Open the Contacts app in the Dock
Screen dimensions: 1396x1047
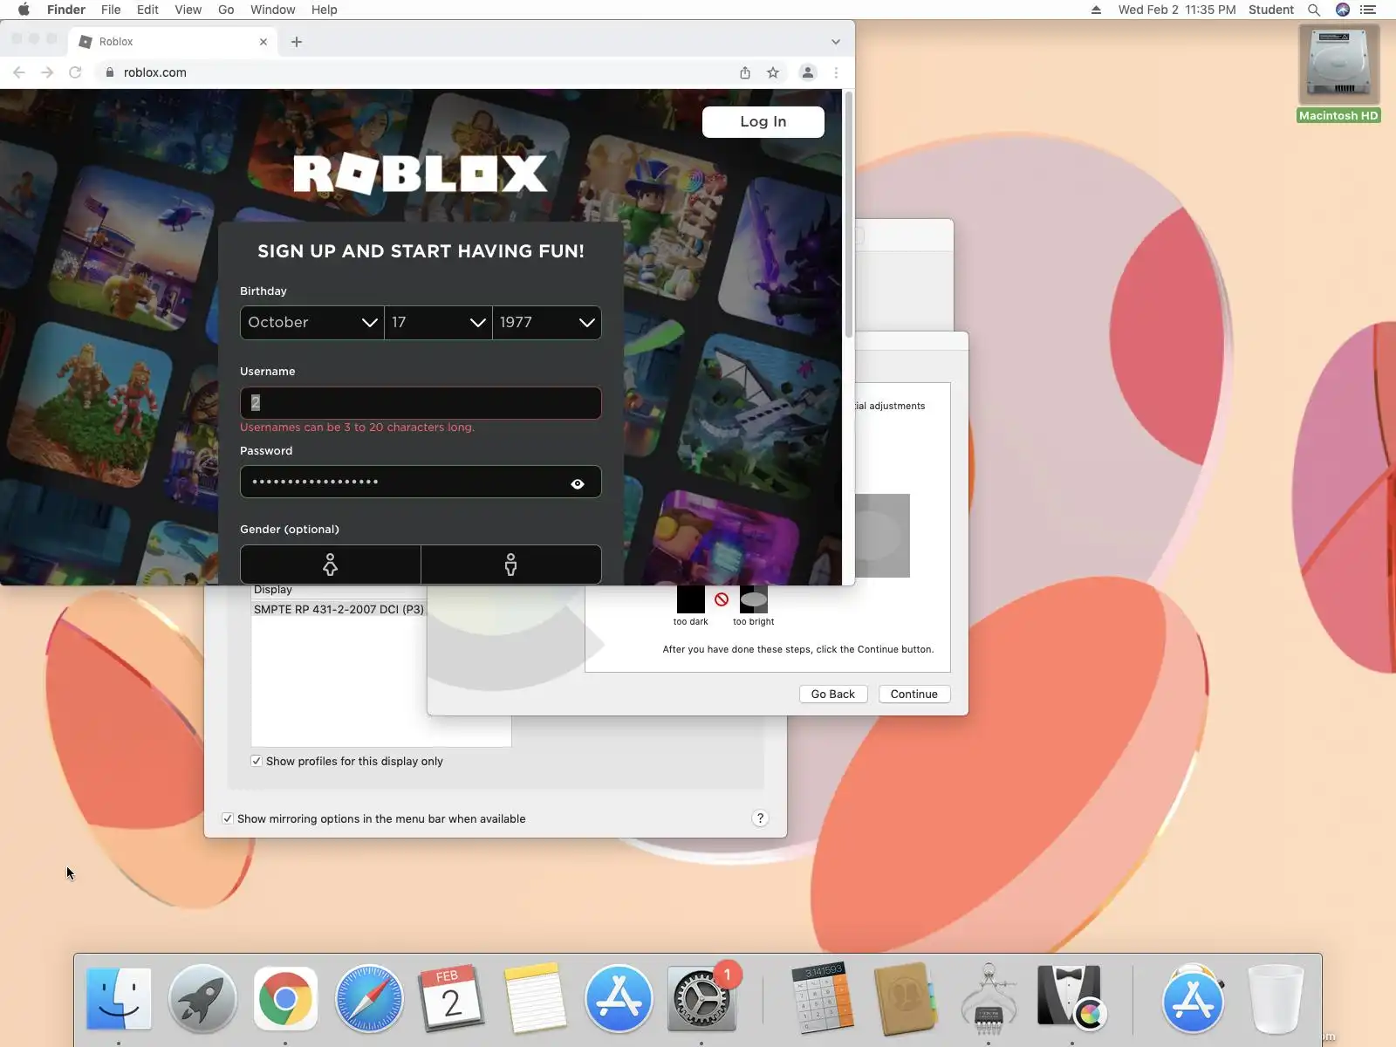905,998
